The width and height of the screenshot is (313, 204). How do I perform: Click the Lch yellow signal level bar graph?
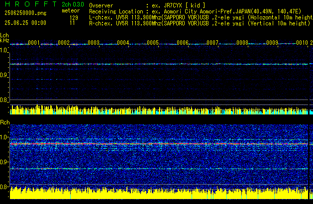tap(159, 109)
